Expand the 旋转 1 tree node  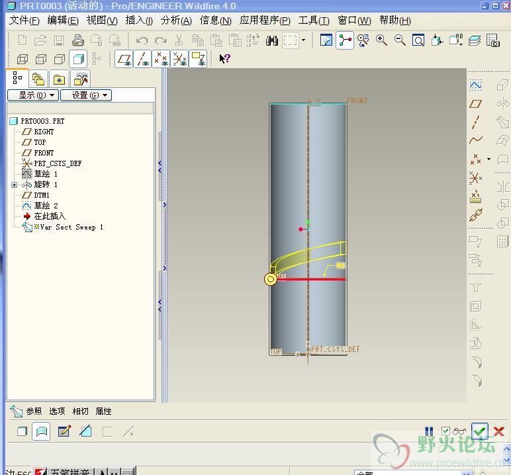click(x=14, y=185)
